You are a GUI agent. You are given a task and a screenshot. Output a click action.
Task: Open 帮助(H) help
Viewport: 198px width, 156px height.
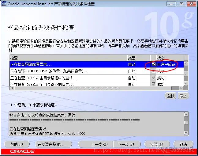click(x=17, y=144)
